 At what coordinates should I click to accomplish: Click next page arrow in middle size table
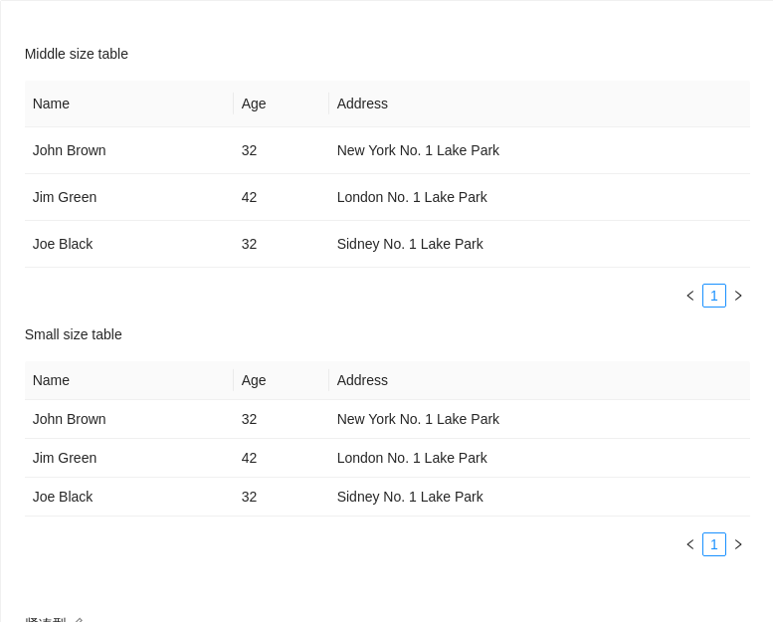(x=738, y=296)
